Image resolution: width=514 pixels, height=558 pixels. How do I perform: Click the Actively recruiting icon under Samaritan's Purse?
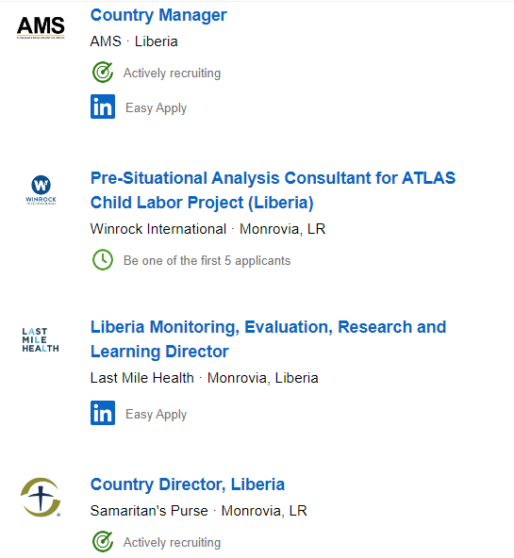click(x=103, y=542)
